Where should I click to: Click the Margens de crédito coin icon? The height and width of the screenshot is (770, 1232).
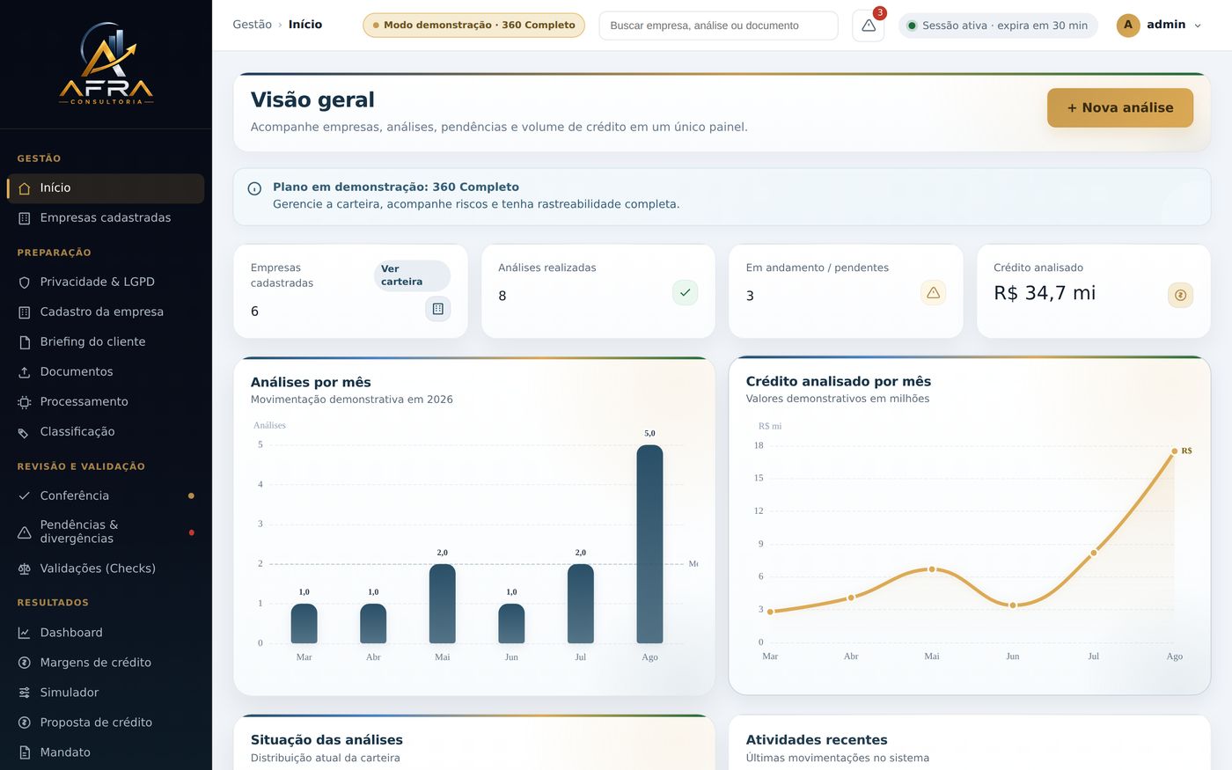point(25,664)
